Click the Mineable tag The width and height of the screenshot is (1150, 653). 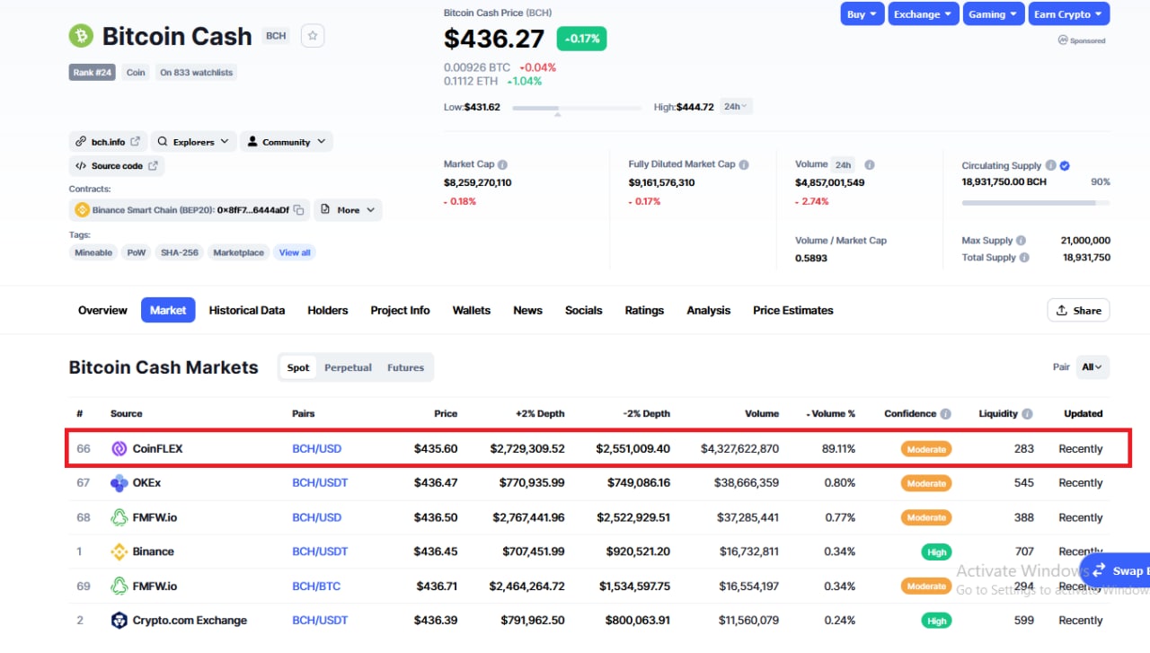[x=93, y=252]
